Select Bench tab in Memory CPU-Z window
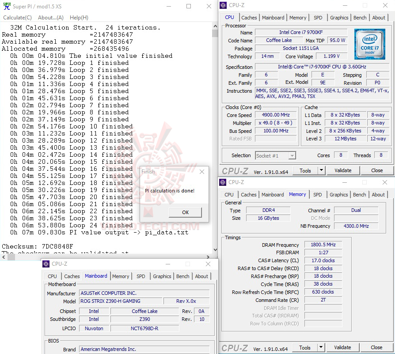Viewport: 395px width, 354px height. [360, 195]
